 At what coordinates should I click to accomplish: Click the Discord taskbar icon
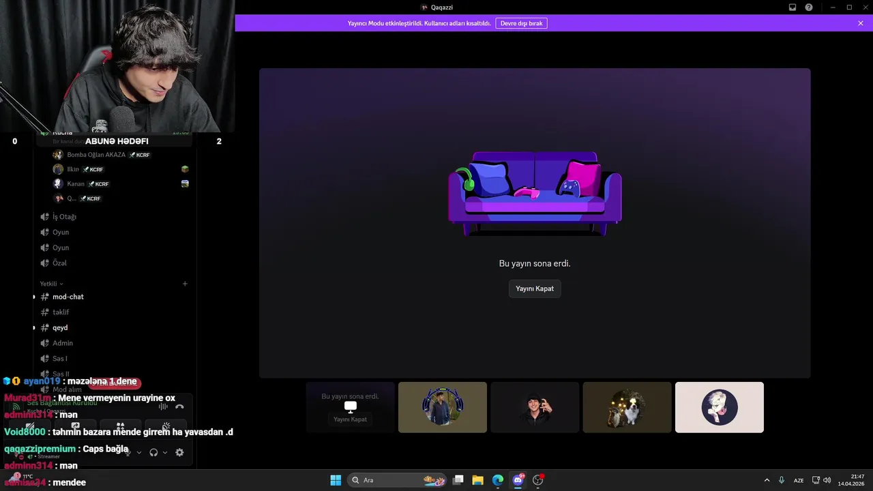click(518, 480)
